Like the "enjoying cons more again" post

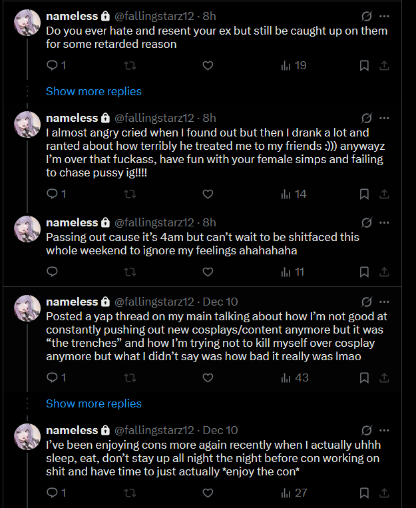click(x=208, y=493)
